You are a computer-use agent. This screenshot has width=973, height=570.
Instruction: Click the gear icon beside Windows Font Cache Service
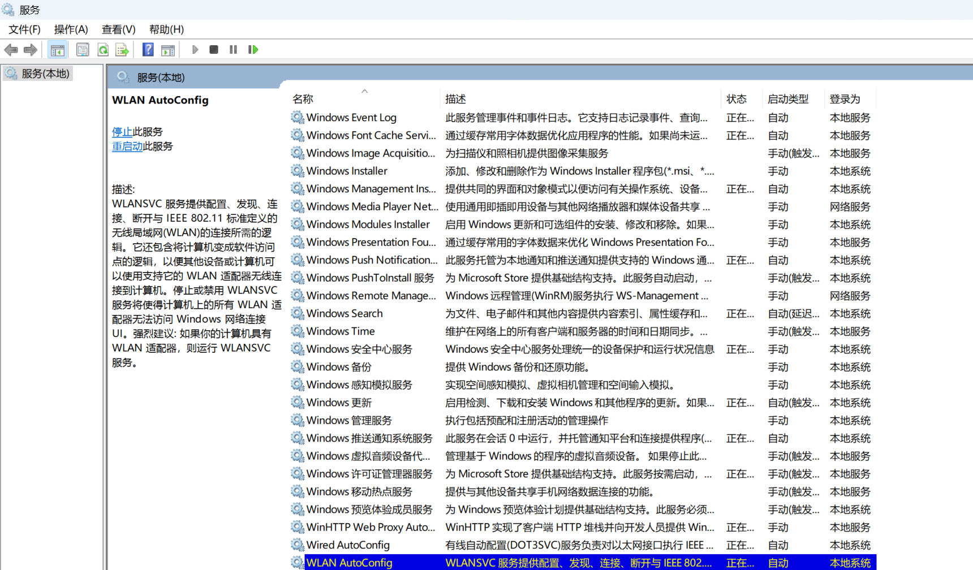[x=298, y=135]
